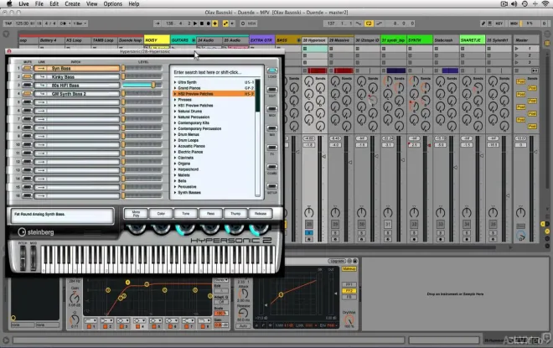This screenshot has height=348, width=553.
Task: Toggle EQ band 1 activator square
Action: pyautogui.click(x=89, y=327)
